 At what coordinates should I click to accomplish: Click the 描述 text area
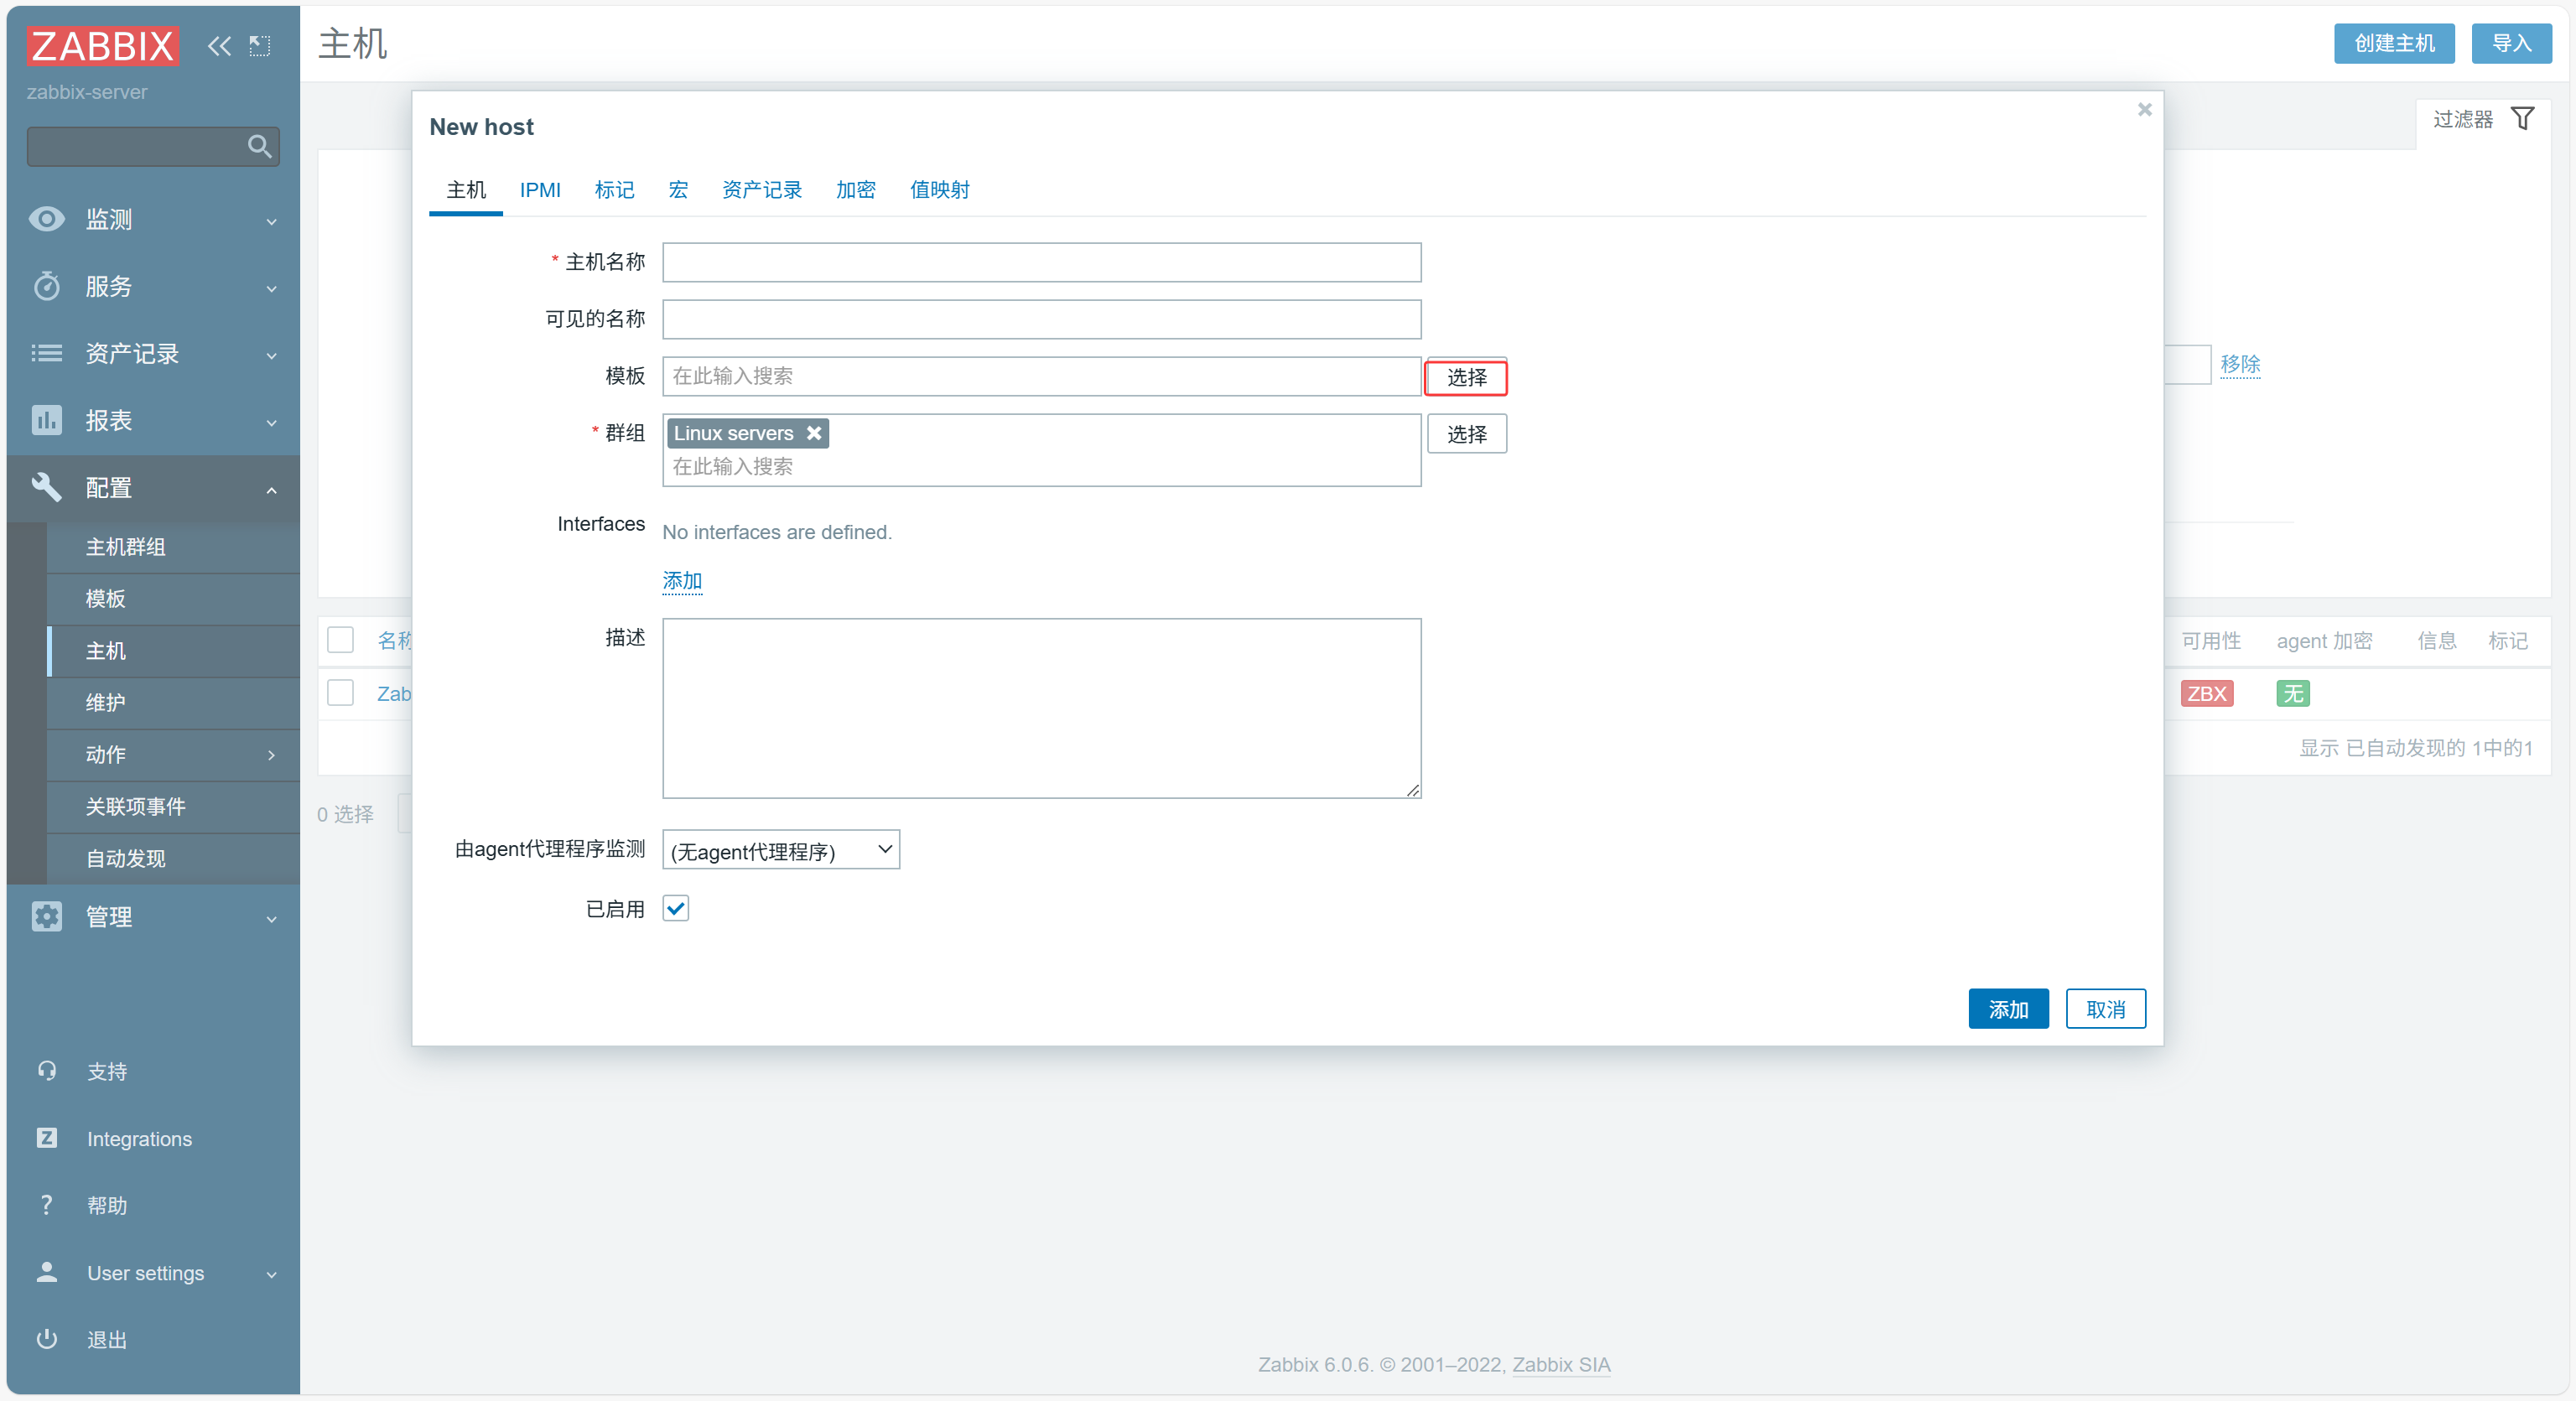[1041, 708]
